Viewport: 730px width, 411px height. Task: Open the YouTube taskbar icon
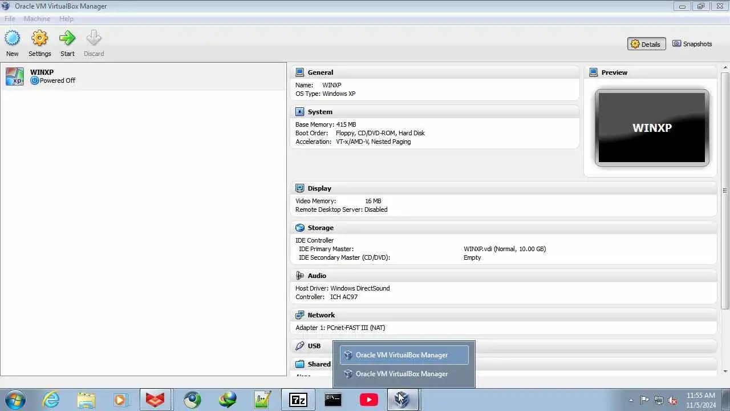click(368, 400)
